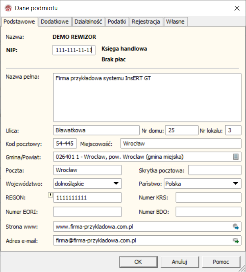Viewport: 246px width, 272px height.
Task: Close the Dane podmiotu dialog
Action: coord(237,8)
